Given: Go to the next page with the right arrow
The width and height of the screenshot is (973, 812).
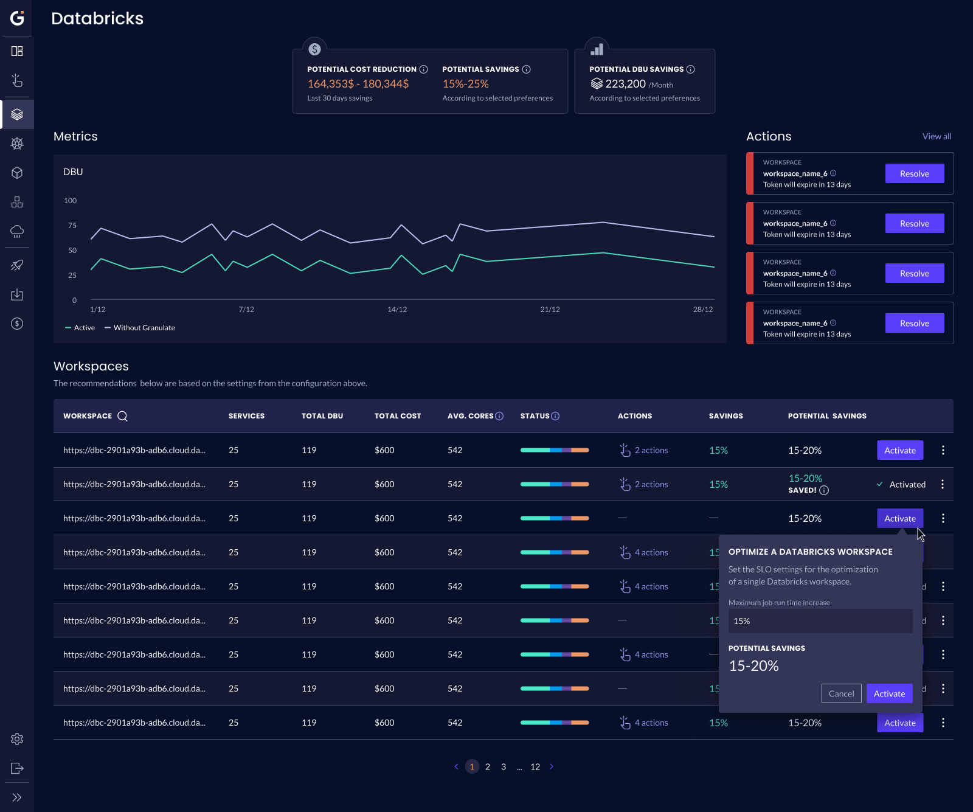Looking at the screenshot, I should [552, 766].
